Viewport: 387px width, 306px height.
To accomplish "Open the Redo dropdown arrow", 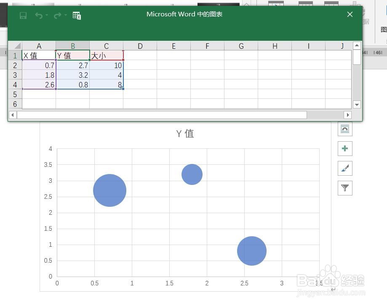I will (x=65, y=15).
